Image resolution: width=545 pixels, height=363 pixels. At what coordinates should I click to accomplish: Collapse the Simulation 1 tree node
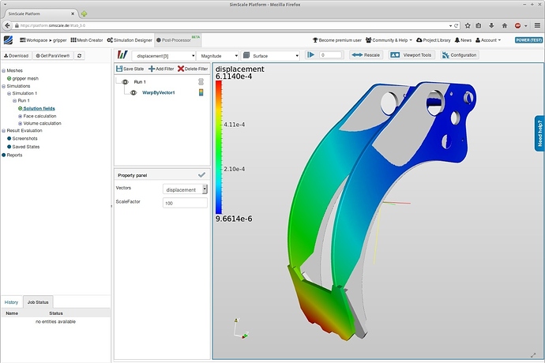[9, 93]
